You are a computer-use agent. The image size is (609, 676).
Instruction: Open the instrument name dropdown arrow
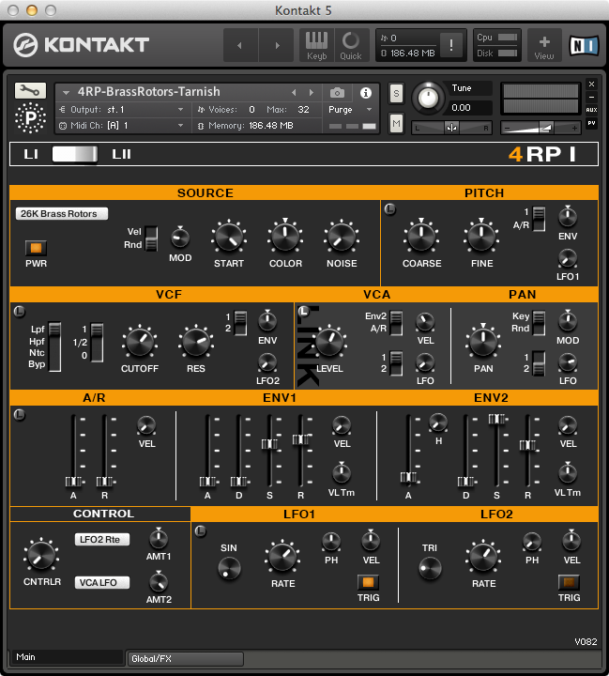click(x=66, y=92)
